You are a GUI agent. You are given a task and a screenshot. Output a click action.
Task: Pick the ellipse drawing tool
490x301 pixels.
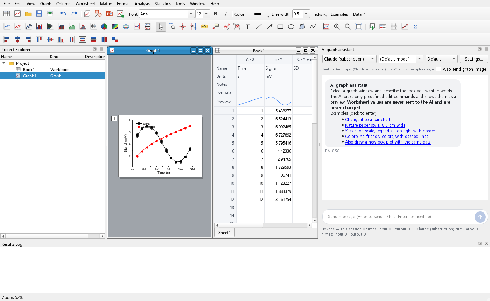tap(291, 27)
